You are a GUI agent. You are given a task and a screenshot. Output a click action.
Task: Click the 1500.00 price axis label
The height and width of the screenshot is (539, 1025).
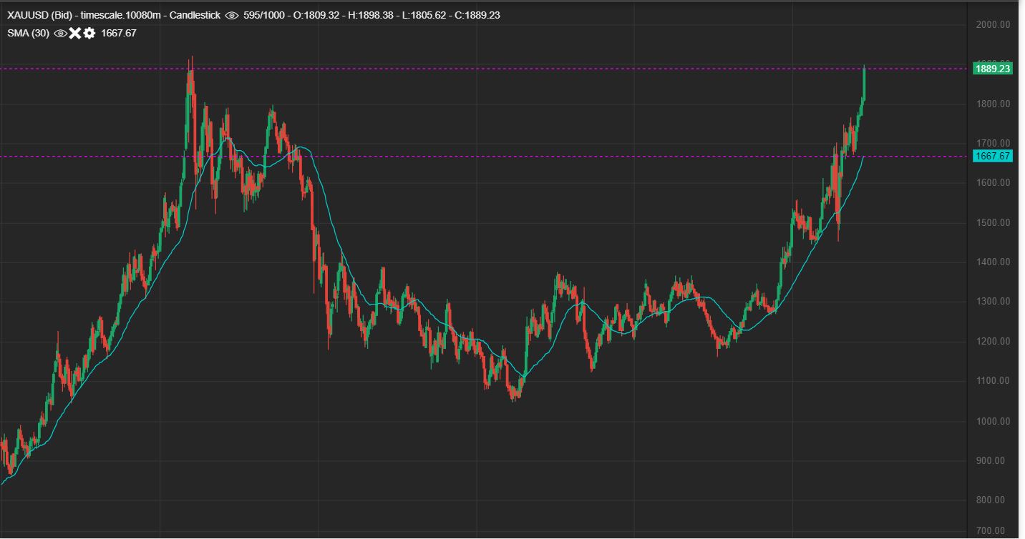[993, 222]
